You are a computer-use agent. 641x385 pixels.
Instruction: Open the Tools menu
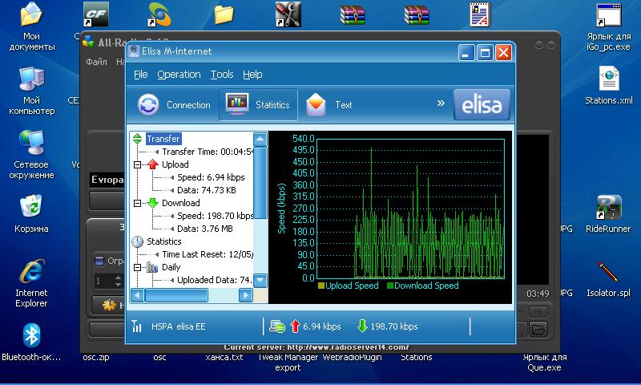click(222, 75)
